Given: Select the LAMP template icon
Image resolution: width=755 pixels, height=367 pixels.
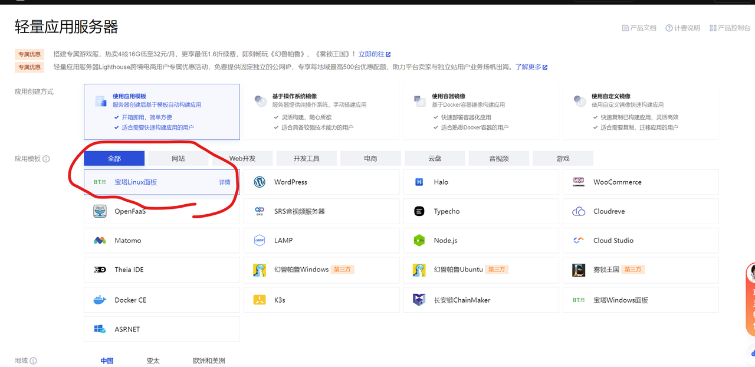Looking at the screenshot, I should tap(260, 241).
